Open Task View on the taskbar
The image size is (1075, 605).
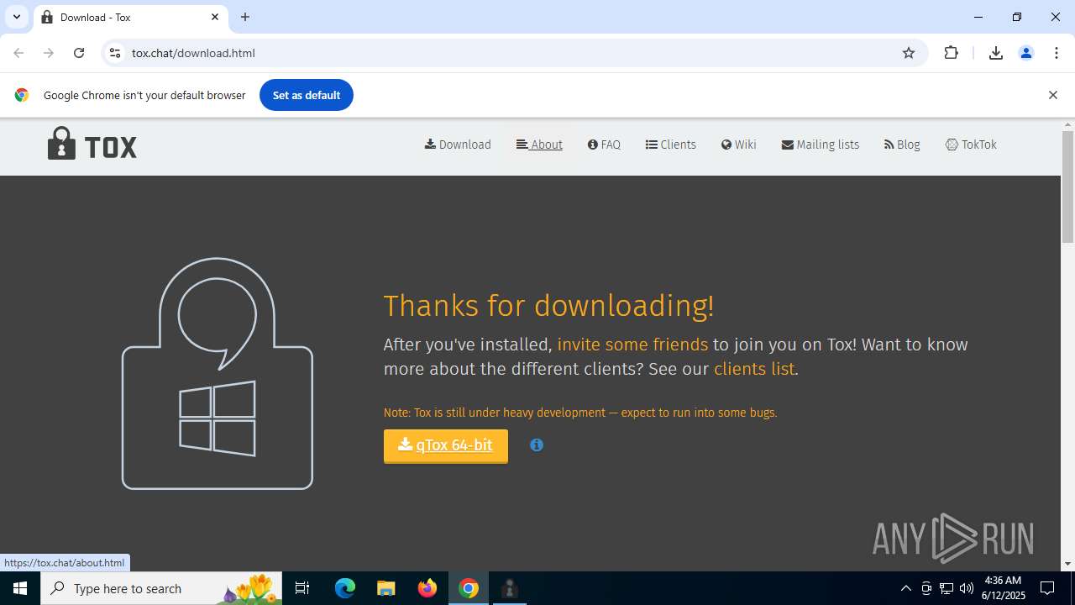tap(302, 588)
